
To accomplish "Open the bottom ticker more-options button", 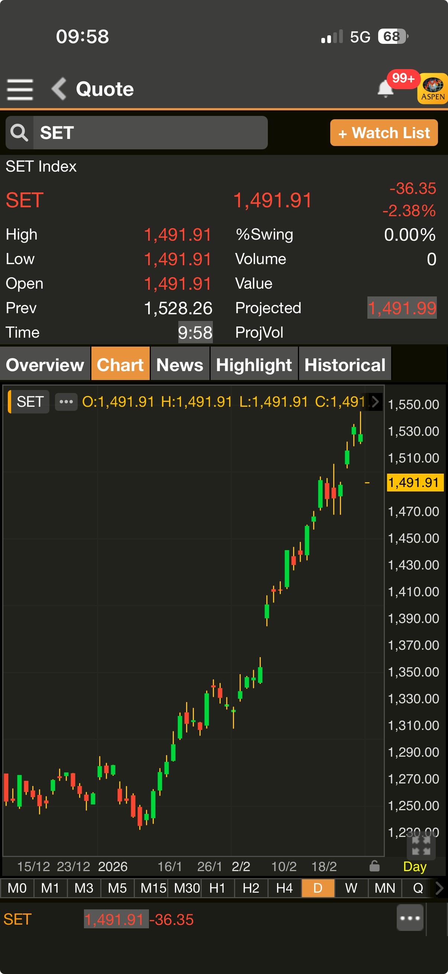I will pyautogui.click(x=410, y=918).
